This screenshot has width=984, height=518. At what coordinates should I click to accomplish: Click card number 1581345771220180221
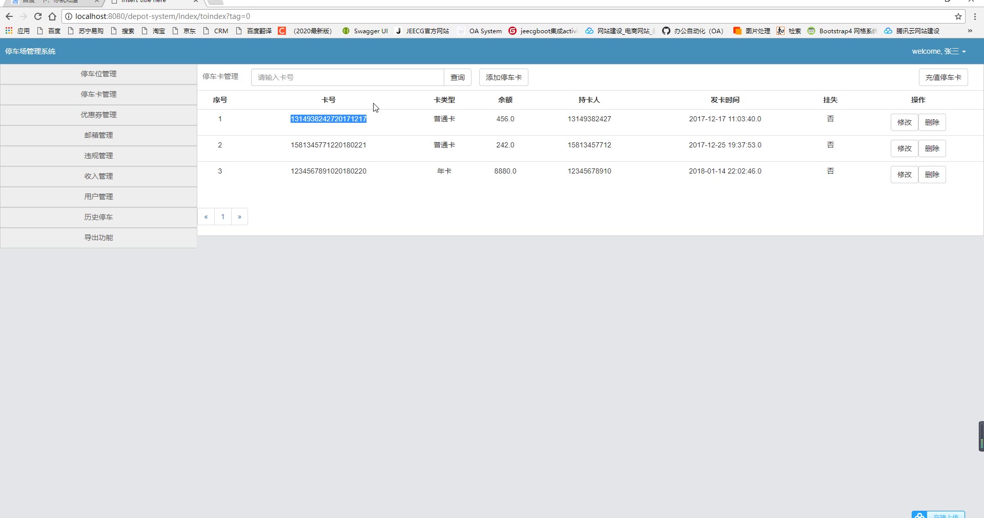(329, 145)
